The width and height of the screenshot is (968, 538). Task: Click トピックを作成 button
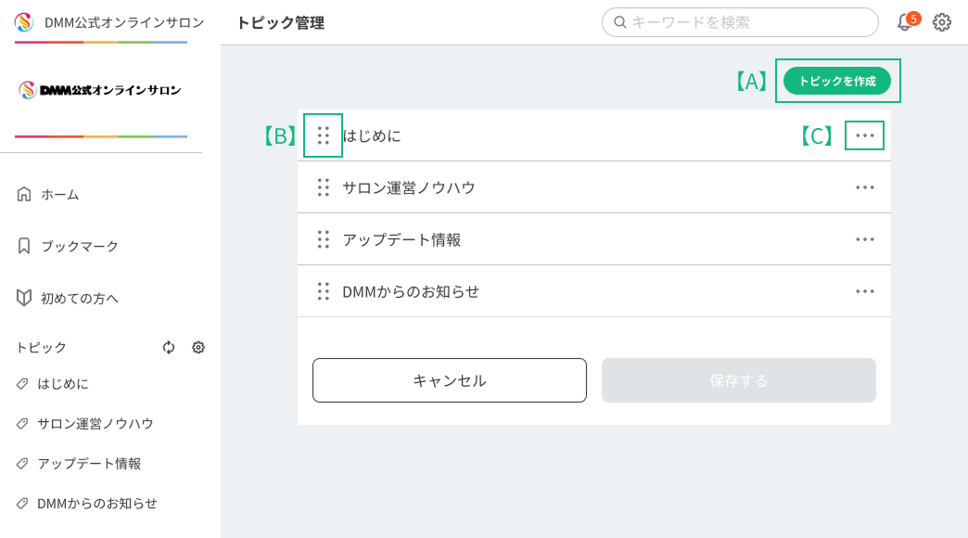pyautogui.click(x=836, y=81)
